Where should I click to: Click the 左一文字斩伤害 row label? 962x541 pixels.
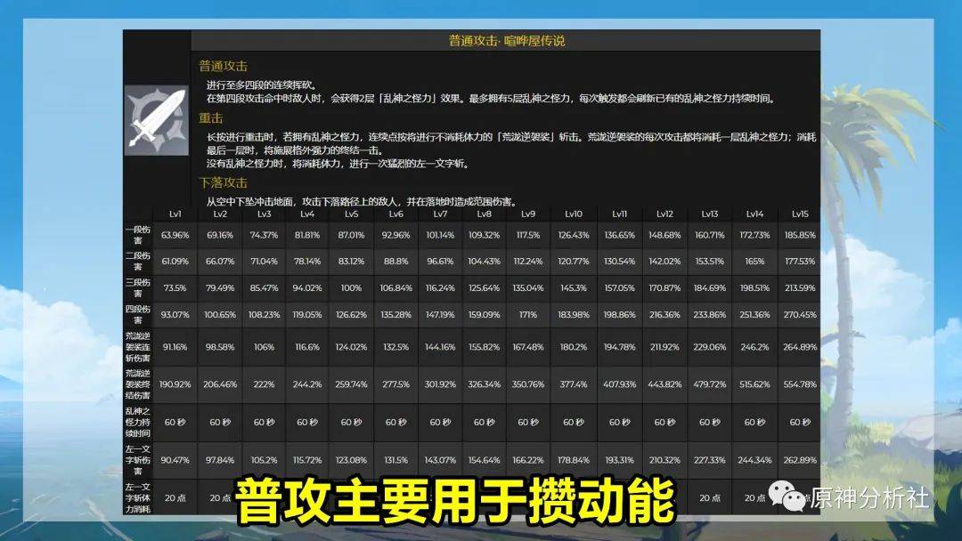click(x=138, y=460)
